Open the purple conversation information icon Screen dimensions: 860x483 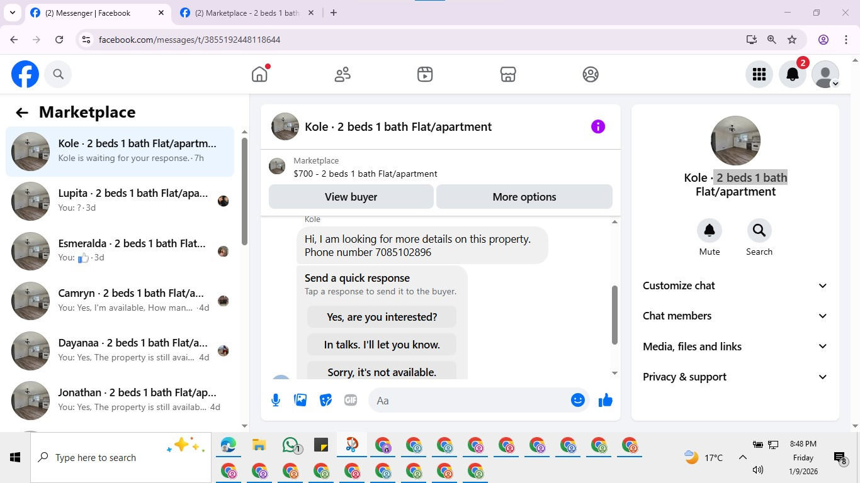[598, 126]
